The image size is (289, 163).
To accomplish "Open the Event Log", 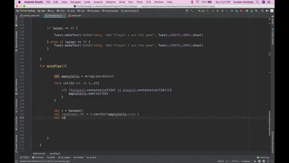I will pos(263,158).
